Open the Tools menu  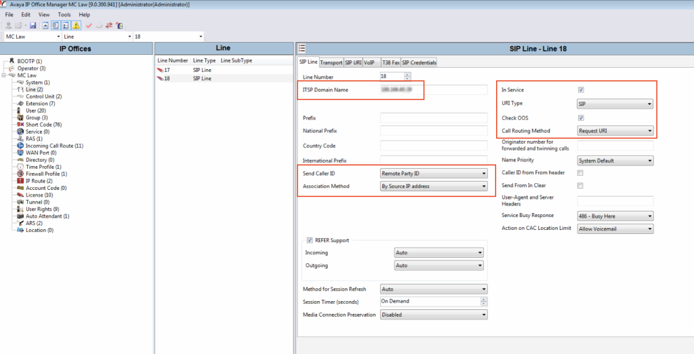point(64,15)
